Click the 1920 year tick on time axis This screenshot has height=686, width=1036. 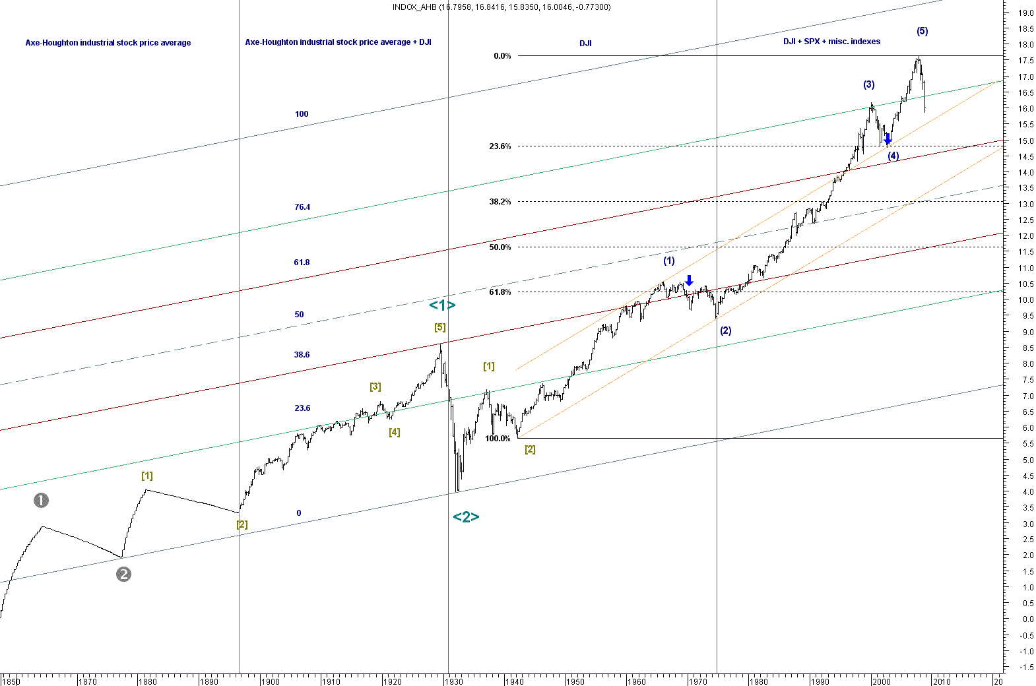pos(392,681)
